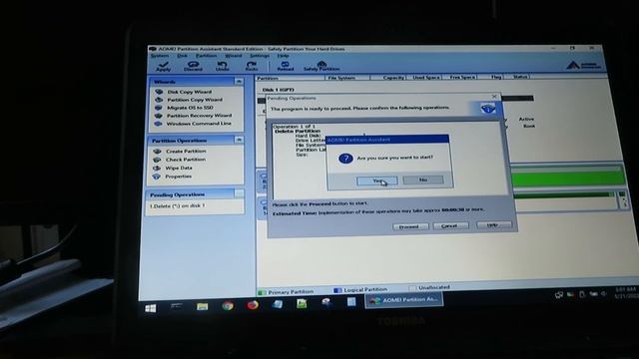Click the Discard toolbar icon
The height and width of the screenshot is (359, 639).
tap(193, 66)
